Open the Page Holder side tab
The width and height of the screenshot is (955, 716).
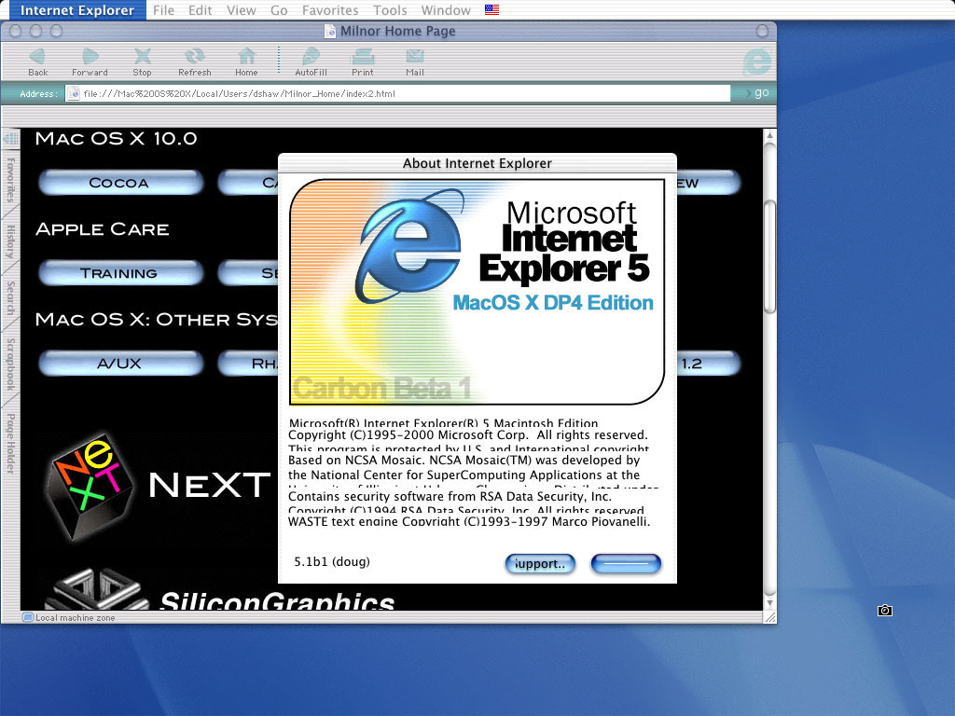coord(11,443)
